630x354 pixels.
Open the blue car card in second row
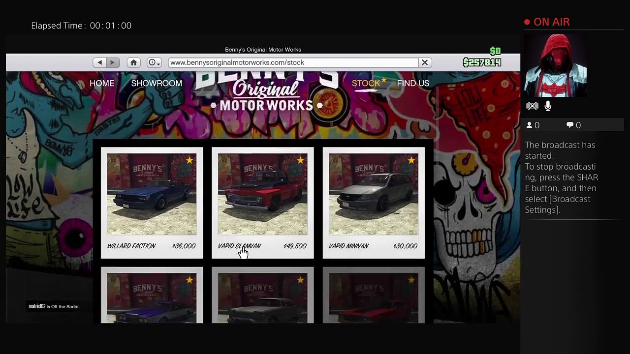tap(152, 295)
